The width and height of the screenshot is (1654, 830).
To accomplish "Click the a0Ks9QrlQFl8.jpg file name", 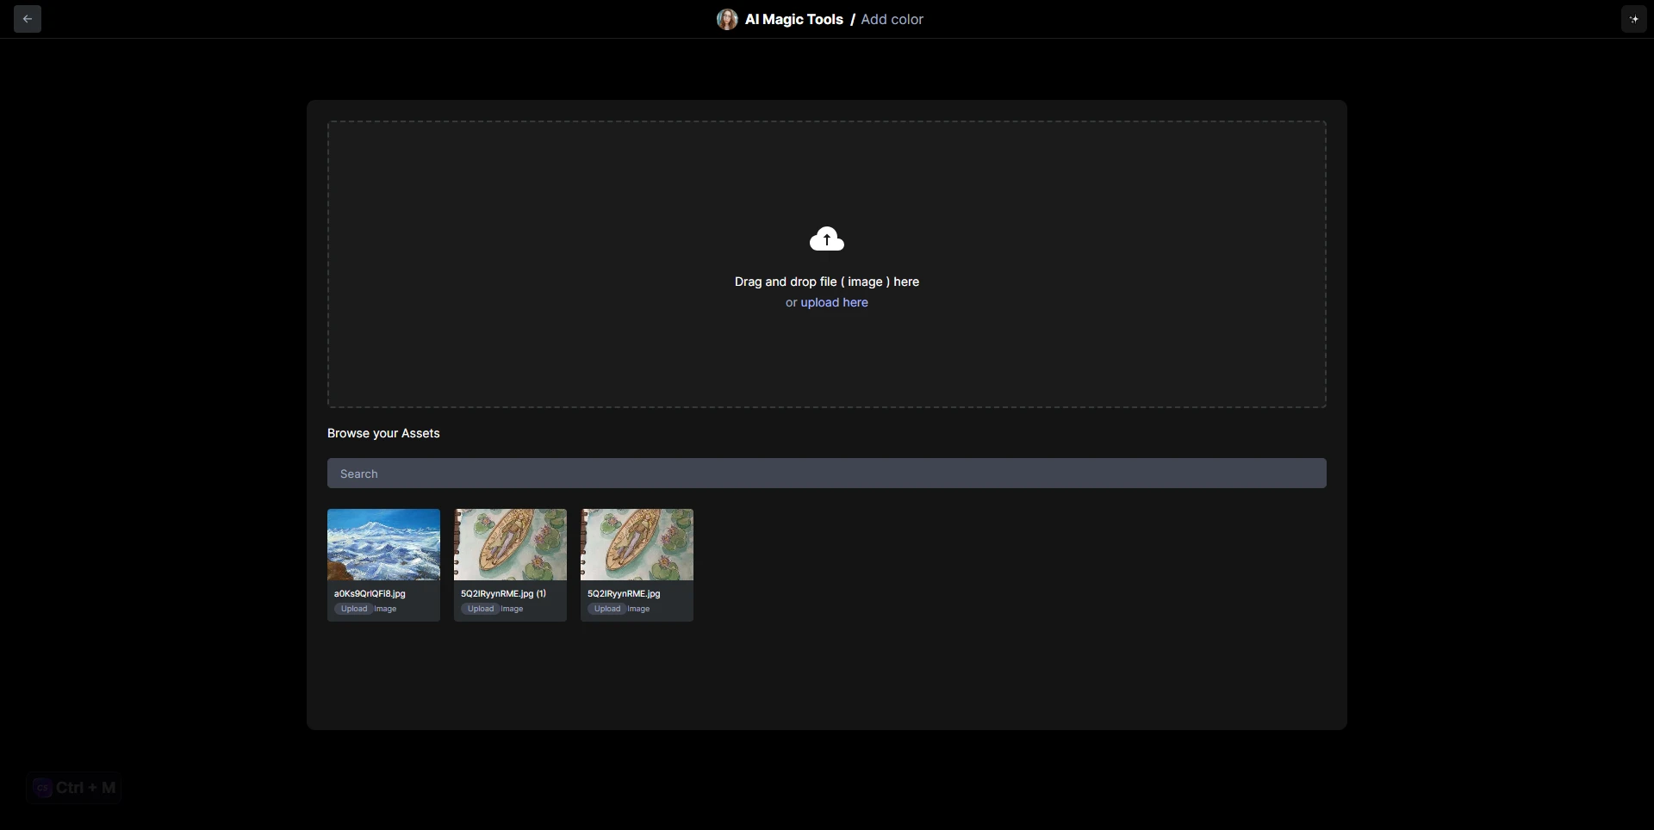I will pyautogui.click(x=370, y=593).
